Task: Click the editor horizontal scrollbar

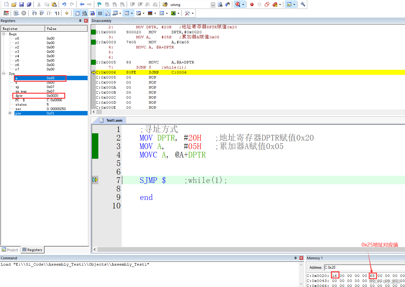Action: click(248, 250)
